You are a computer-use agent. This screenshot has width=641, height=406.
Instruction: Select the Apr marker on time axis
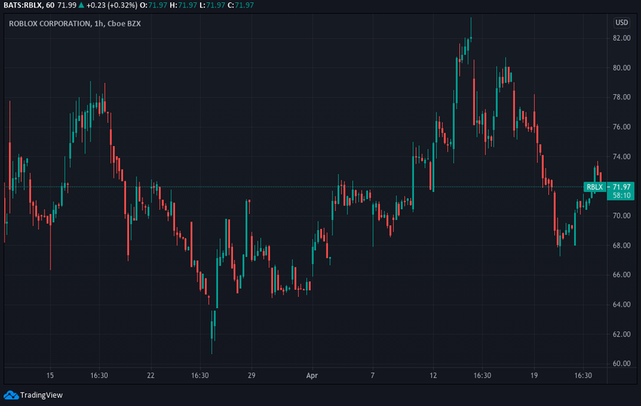coord(312,375)
